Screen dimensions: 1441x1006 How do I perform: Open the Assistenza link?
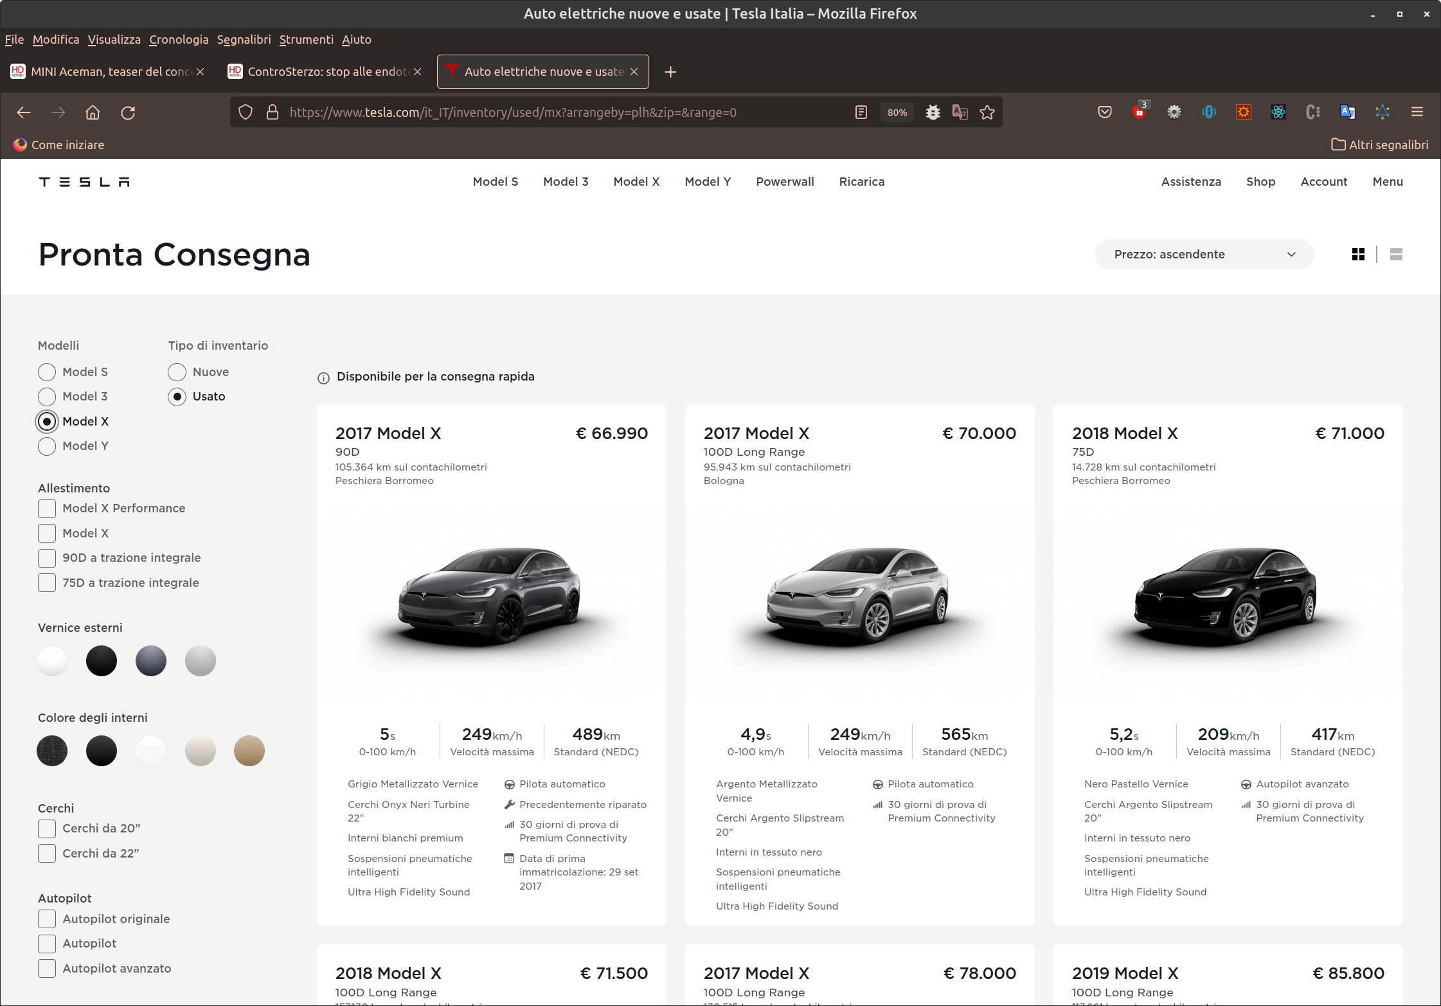coord(1191,182)
